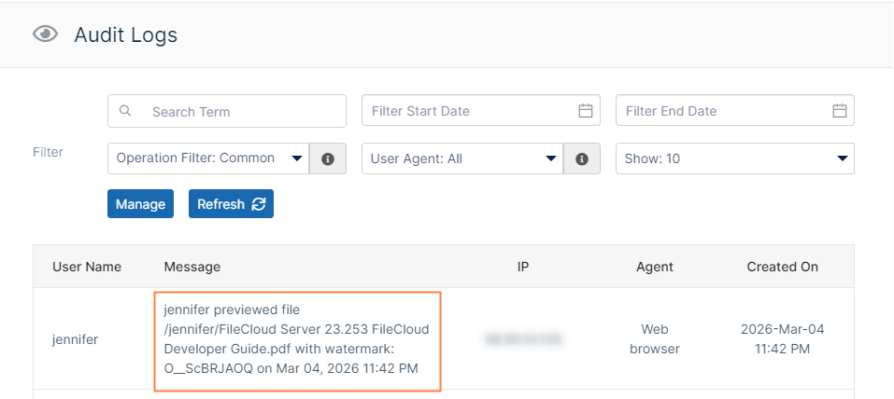894x399 pixels.
Task: Open the User Agent: All dropdown
Action: point(462,158)
